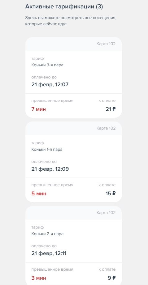
Task: Select Карта 102 label on third card
Action: (106, 212)
